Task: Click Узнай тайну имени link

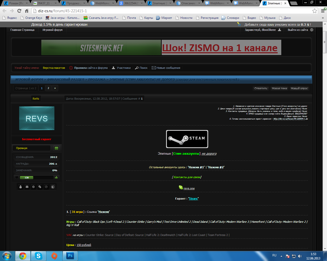Action: pos(27,68)
